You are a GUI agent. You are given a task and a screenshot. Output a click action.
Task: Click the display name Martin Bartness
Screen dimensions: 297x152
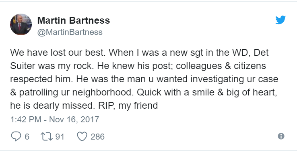click(x=74, y=20)
